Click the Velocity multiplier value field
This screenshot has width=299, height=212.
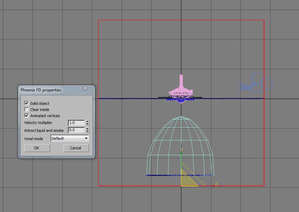pos(76,123)
